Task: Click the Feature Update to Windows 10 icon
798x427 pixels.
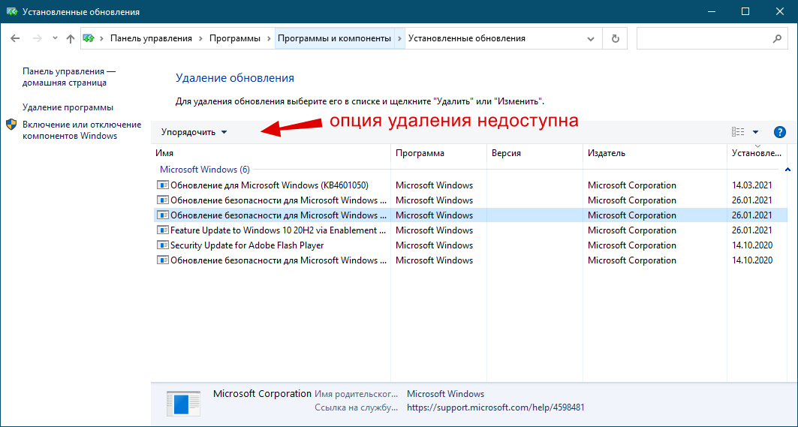Action: pyautogui.click(x=162, y=230)
